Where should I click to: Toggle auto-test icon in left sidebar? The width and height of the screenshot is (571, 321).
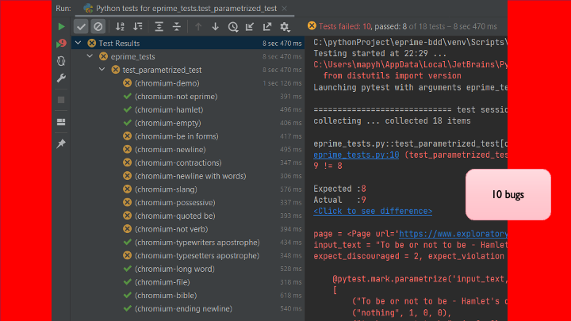pos(61,61)
